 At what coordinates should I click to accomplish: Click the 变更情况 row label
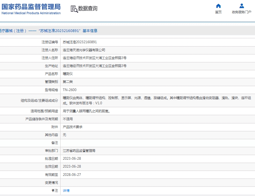click(x=51, y=183)
